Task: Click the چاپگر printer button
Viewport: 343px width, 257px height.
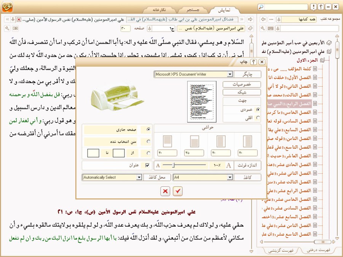Action: tap(247, 74)
